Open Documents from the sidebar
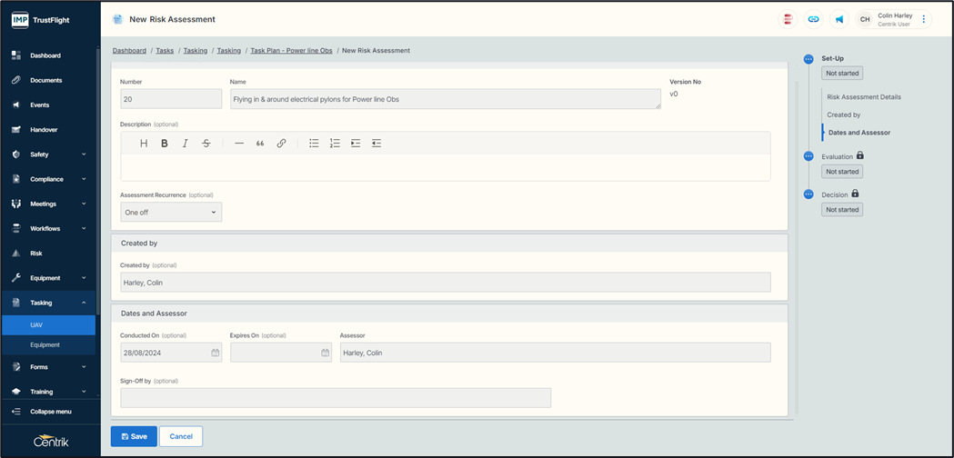954x458 pixels. 50,80
